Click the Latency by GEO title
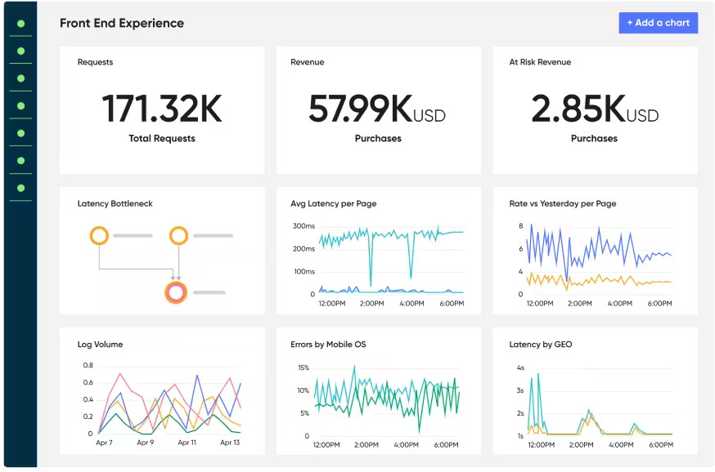Image resolution: width=715 pixels, height=472 pixels. click(541, 344)
